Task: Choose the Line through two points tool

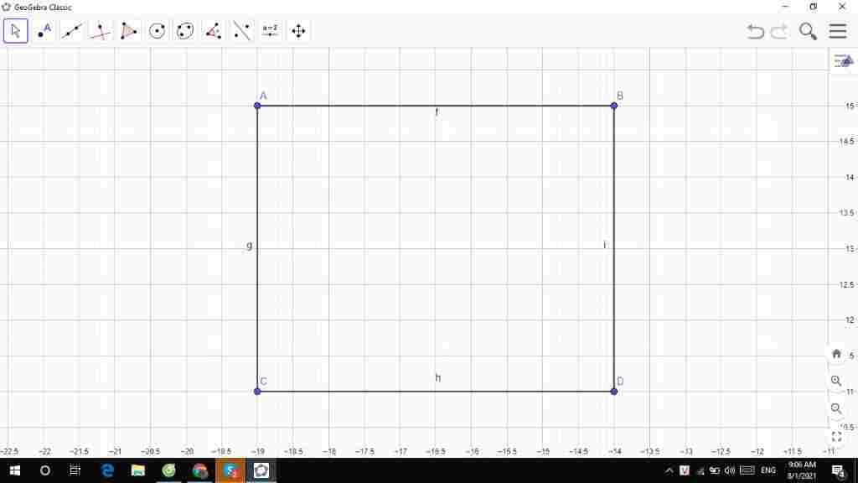Action: click(x=72, y=32)
